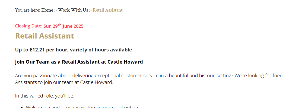Click the 'variety of hours available' text
This screenshot has width=283, height=108.
point(101,50)
